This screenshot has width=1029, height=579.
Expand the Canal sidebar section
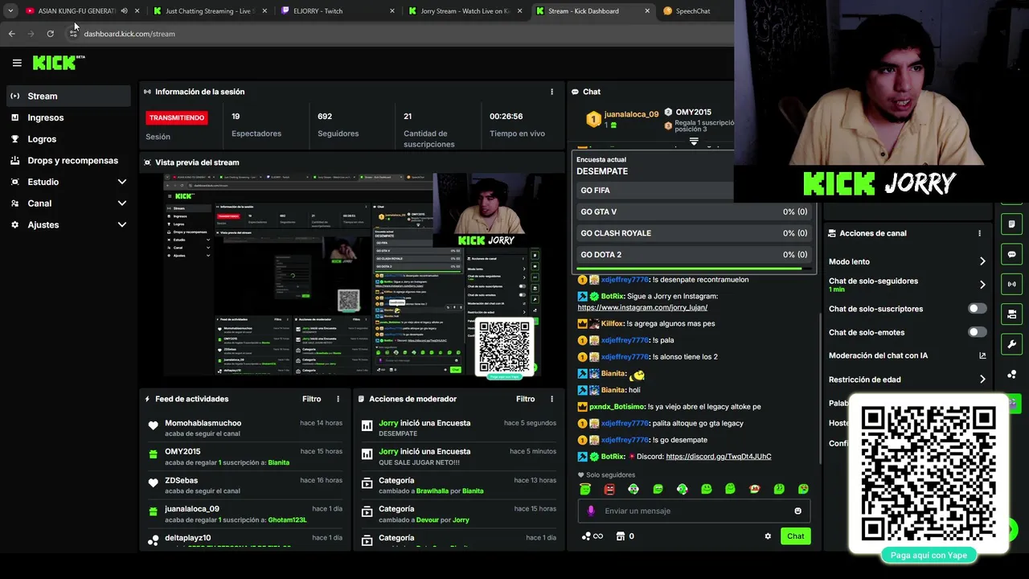(122, 203)
